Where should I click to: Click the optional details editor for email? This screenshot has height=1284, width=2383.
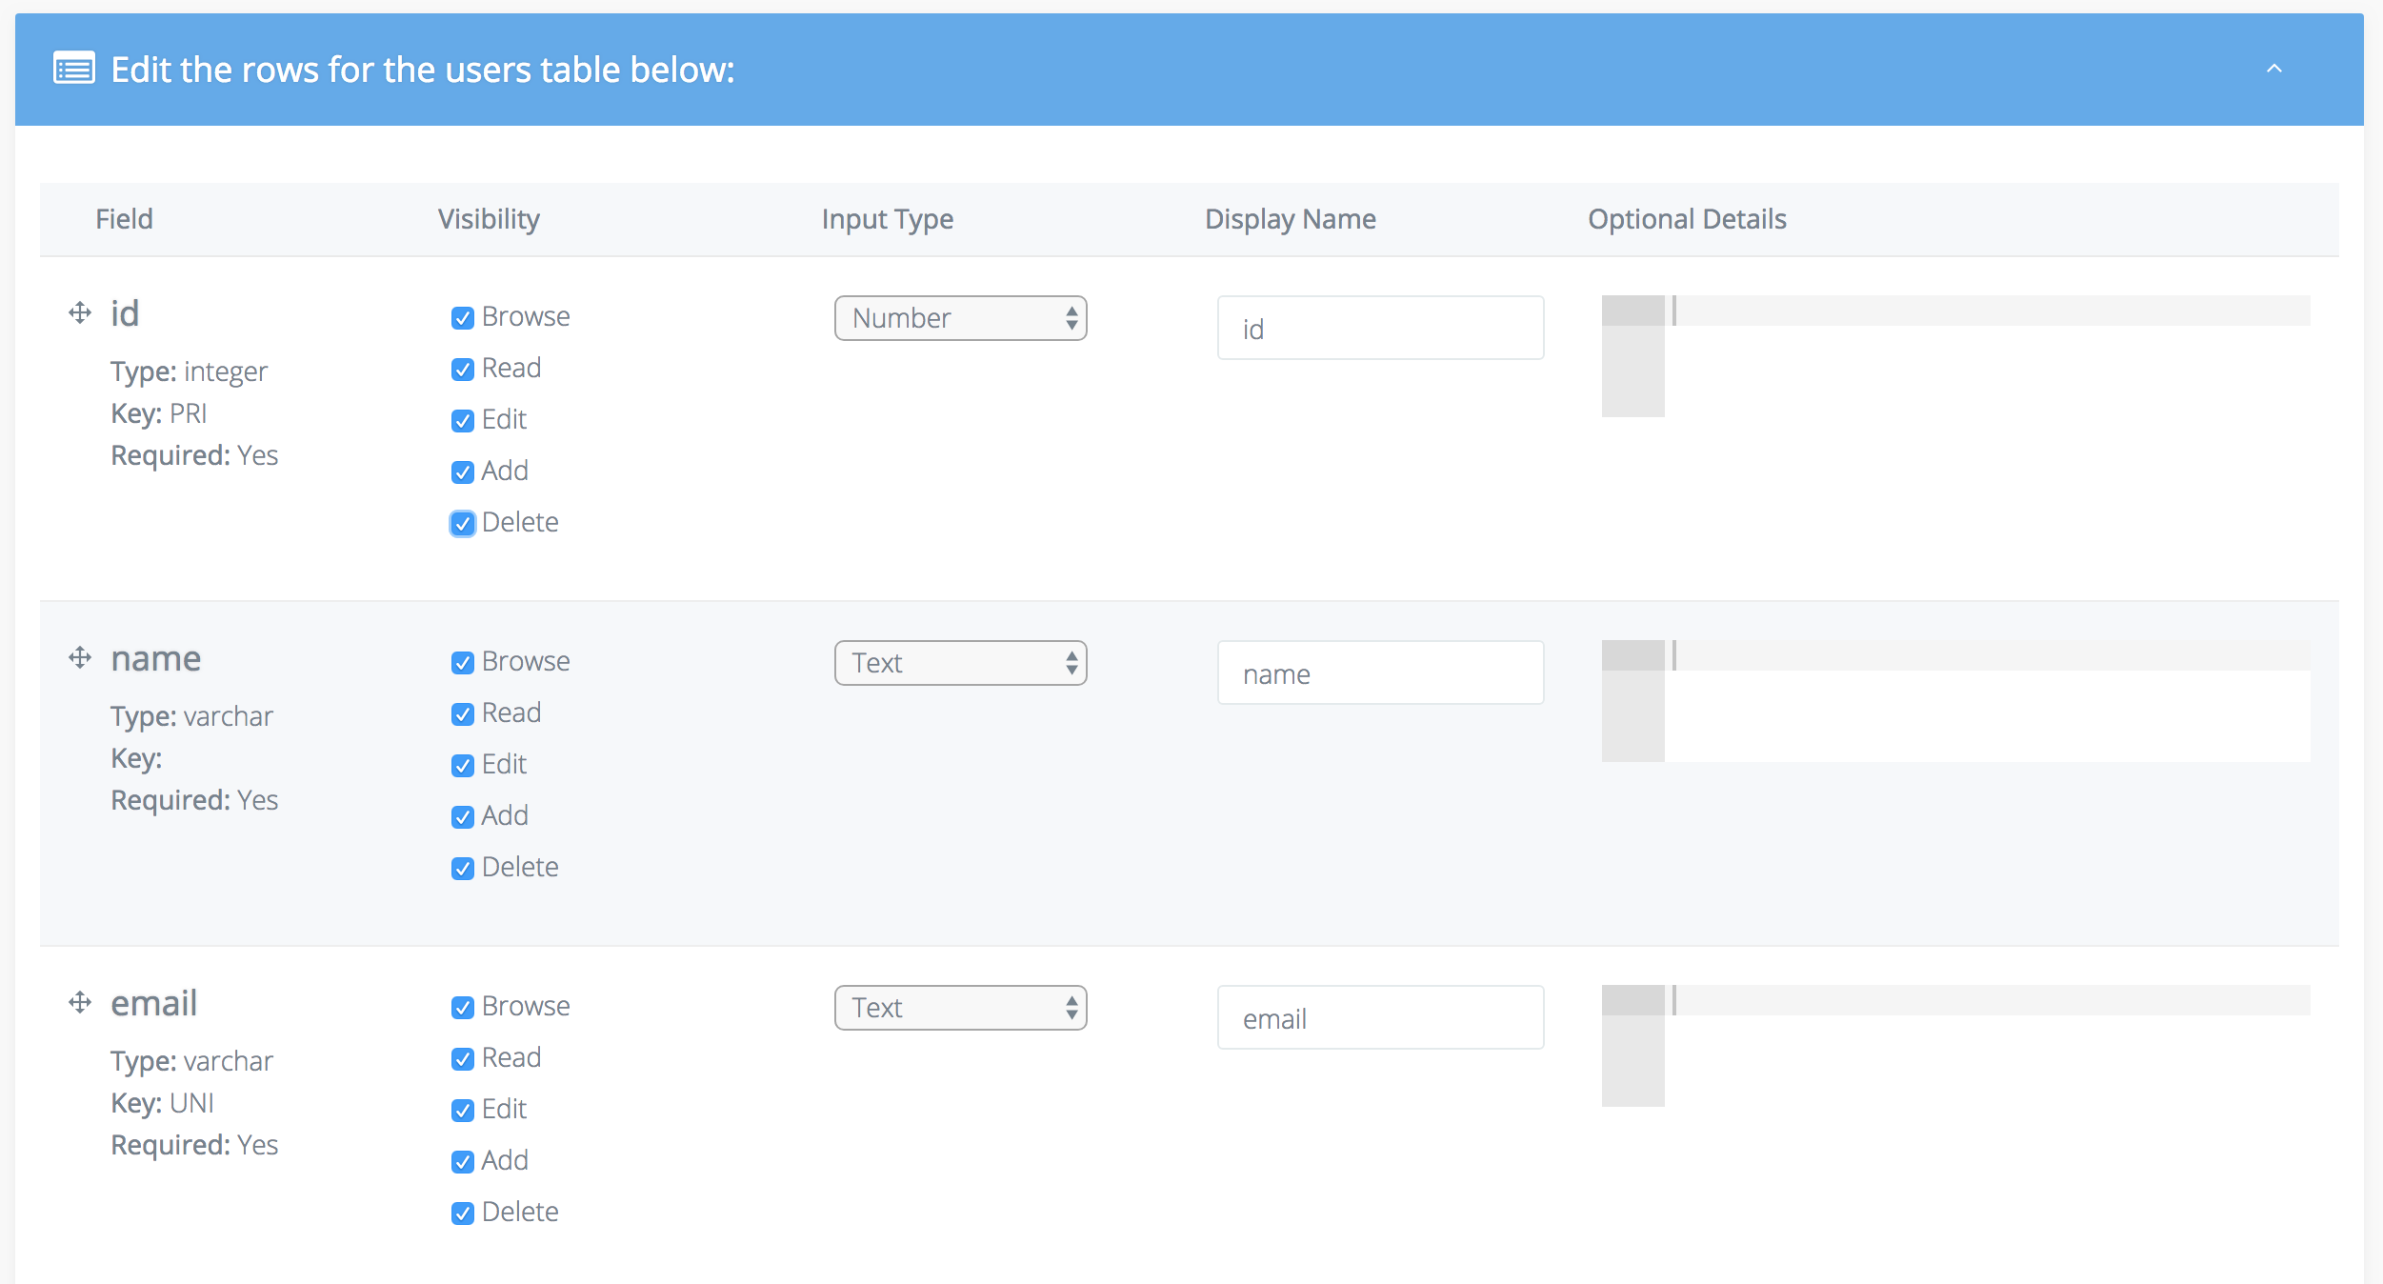point(1955,1046)
